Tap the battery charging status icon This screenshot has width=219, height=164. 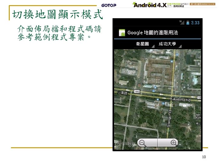click(188, 22)
